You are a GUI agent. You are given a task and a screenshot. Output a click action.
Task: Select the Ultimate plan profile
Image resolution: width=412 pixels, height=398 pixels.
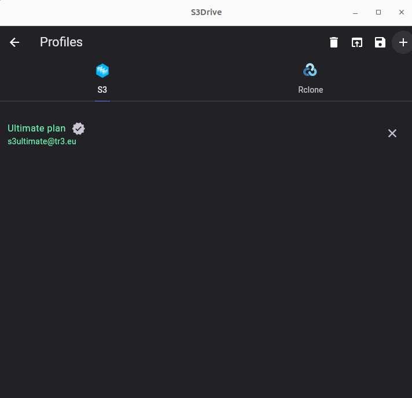[36, 129]
